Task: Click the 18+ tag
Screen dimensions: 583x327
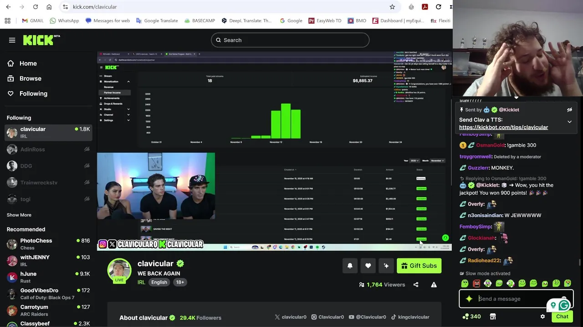Action: tap(180, 282)
